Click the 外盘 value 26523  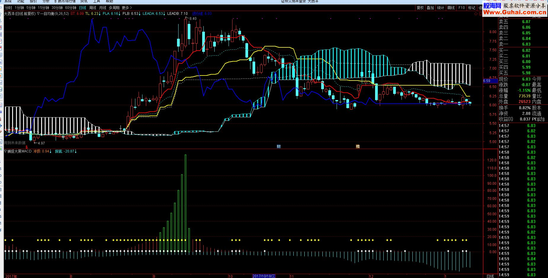524,102
